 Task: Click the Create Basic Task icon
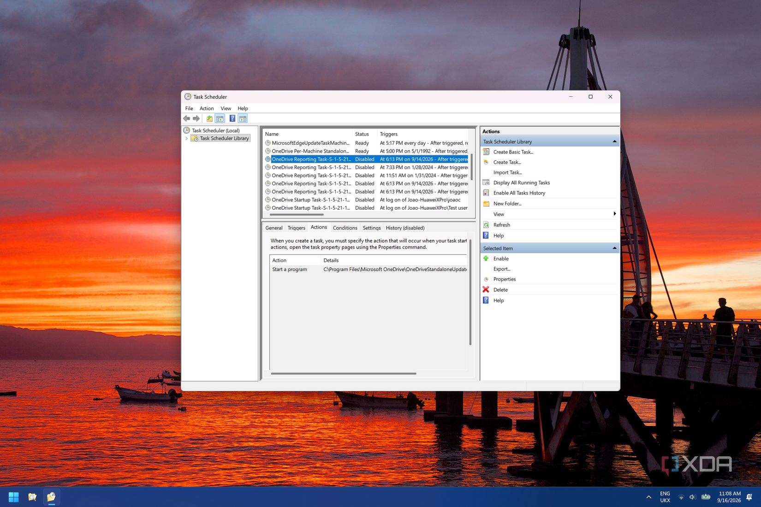[486, 152]
